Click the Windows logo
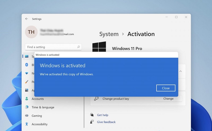 [x=99, y=47]
